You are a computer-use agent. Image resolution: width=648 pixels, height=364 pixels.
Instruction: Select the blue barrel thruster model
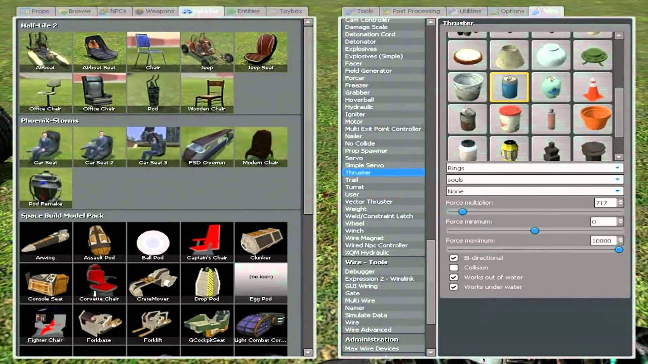[509, 87]
